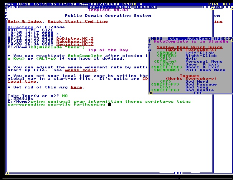Open the Registry.HC.Z file

(75, 44)
